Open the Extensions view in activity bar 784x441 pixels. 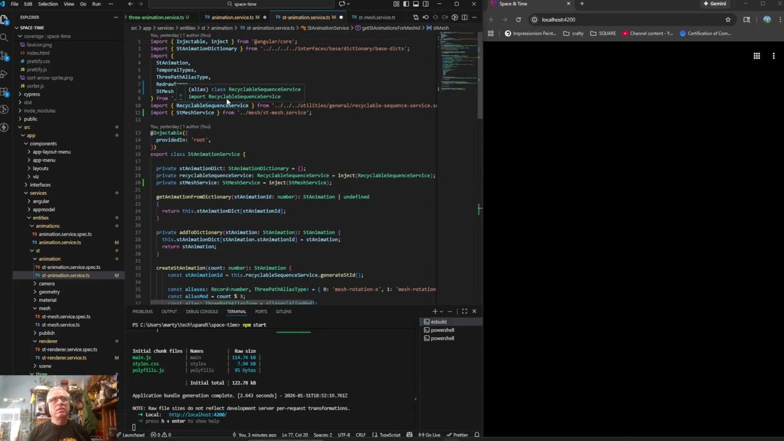click(x=4, y=92)
